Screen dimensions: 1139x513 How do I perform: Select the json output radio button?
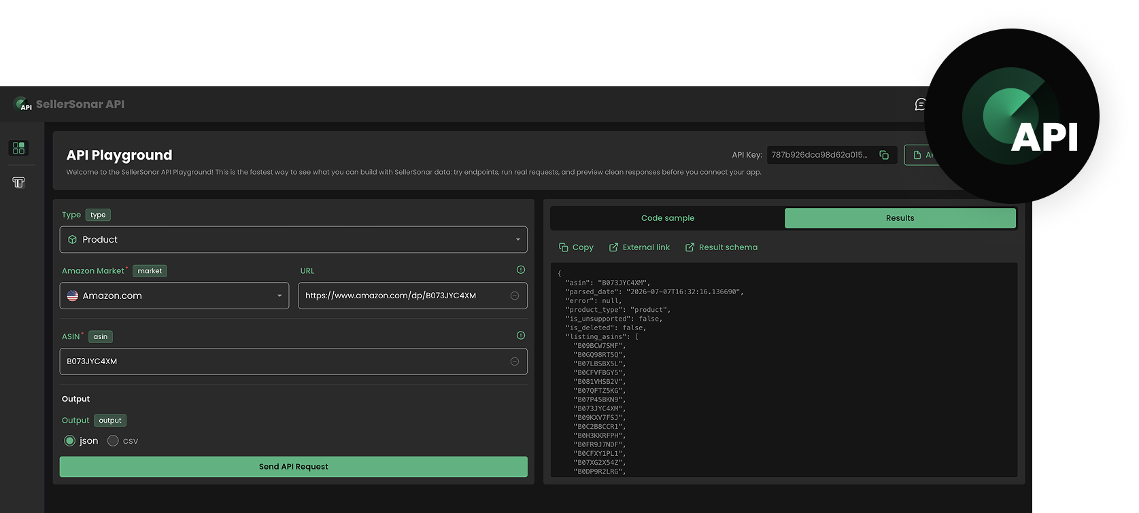point(69,441)
